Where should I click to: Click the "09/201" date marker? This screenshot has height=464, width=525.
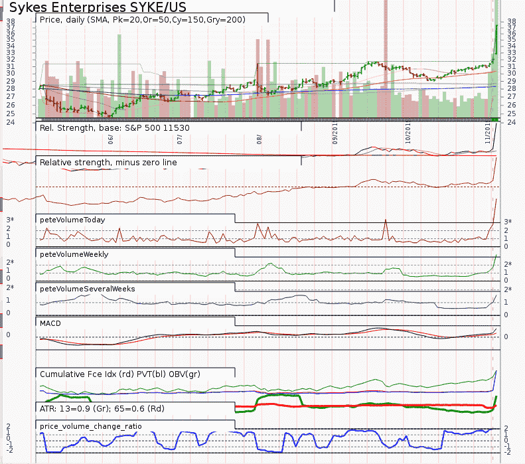(335, 133)
